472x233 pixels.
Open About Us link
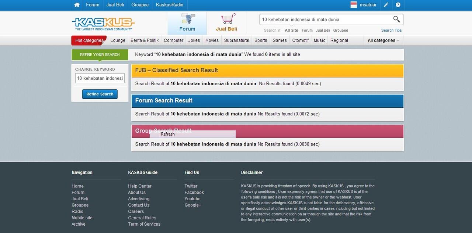137,193
